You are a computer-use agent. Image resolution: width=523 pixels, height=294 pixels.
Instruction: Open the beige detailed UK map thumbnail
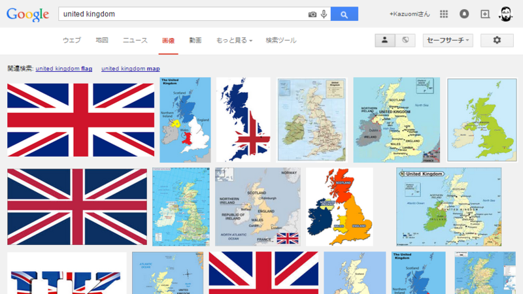(x=312, y=120)
